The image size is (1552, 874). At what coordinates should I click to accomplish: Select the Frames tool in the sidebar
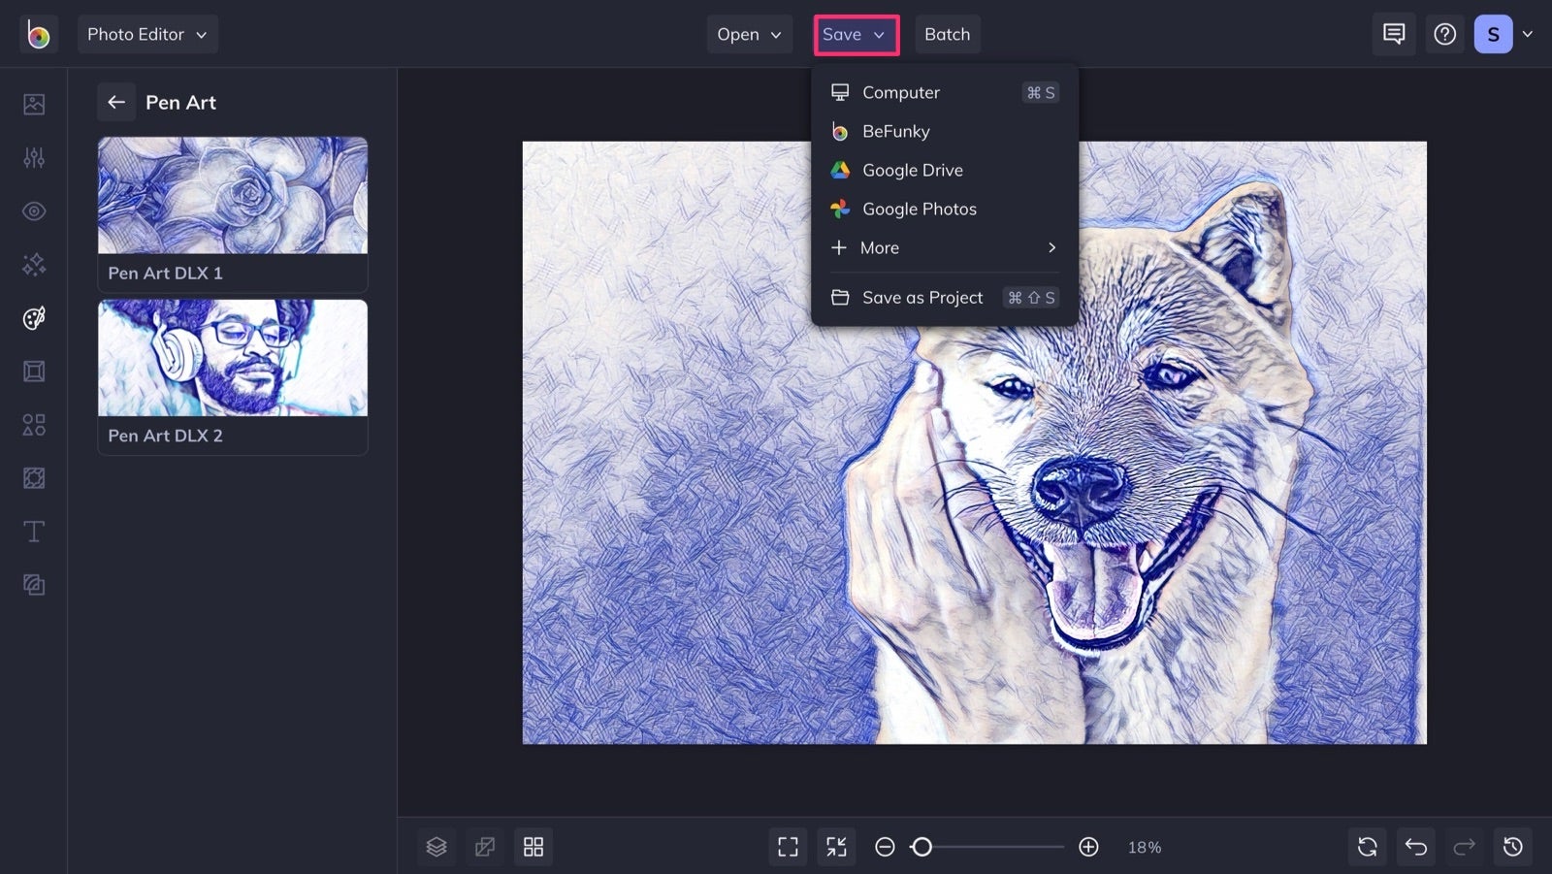point(33,372)
